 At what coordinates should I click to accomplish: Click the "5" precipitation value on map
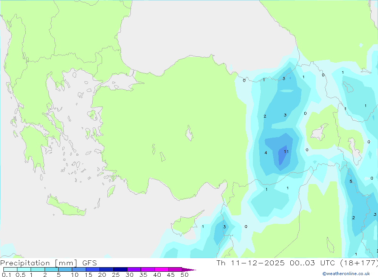(x=351, y=181)
